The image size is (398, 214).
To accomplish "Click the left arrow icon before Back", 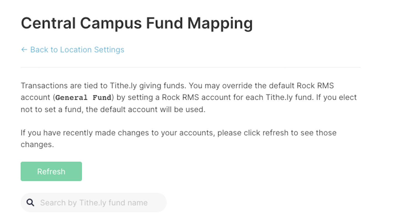I will (24, 50).
